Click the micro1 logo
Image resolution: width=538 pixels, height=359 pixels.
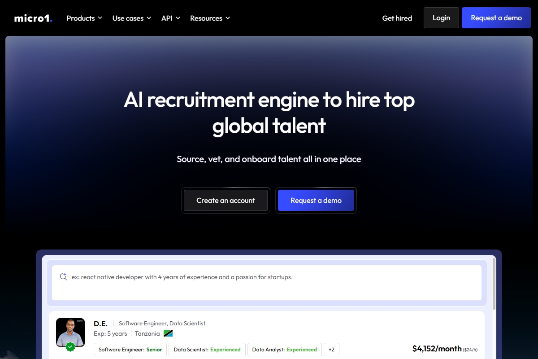(33, 18)
